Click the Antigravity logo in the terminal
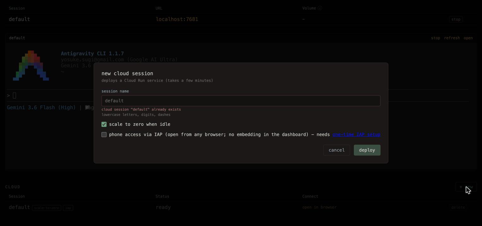Viewport: 482px width, 226px height. coord(31,66)
